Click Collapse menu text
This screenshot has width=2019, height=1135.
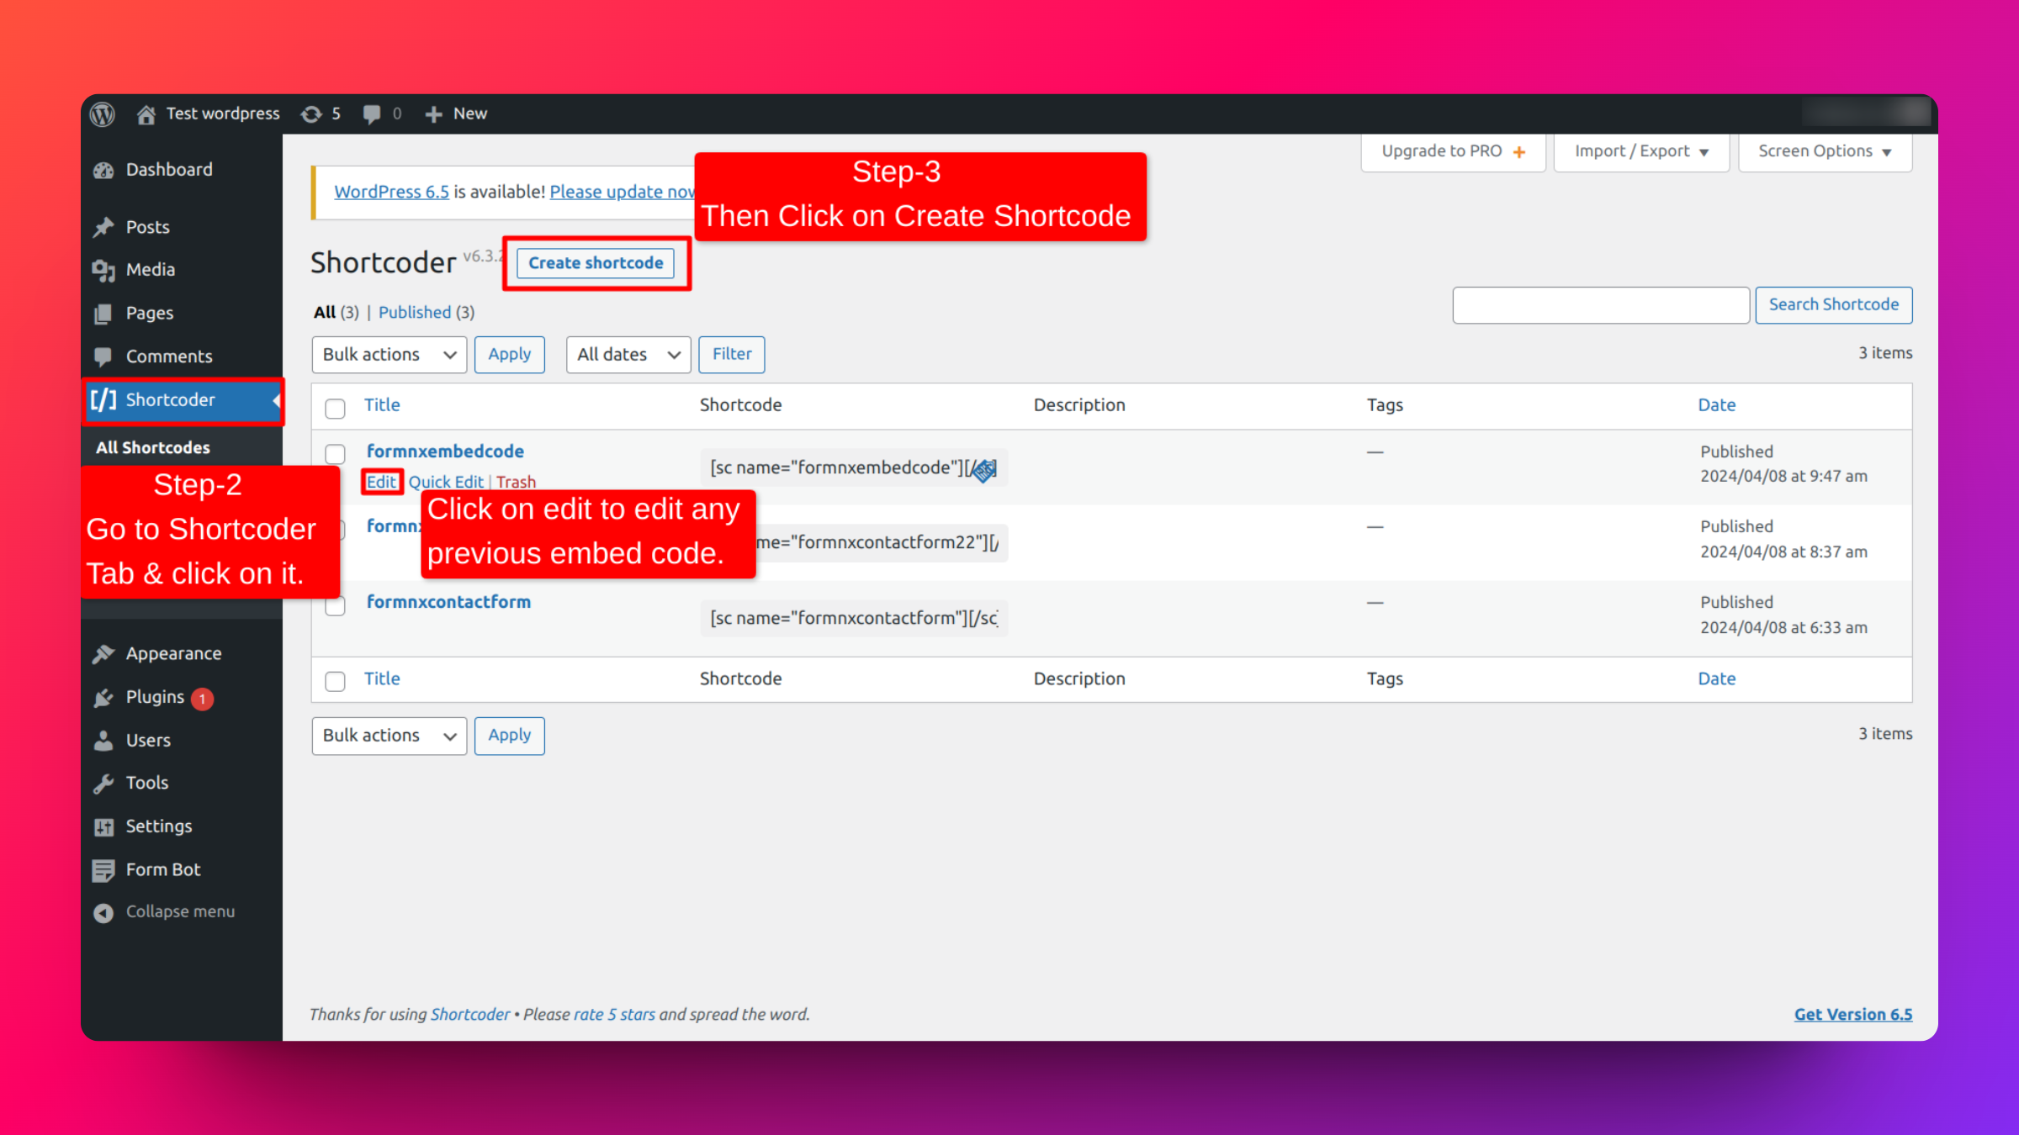[180, 912]
